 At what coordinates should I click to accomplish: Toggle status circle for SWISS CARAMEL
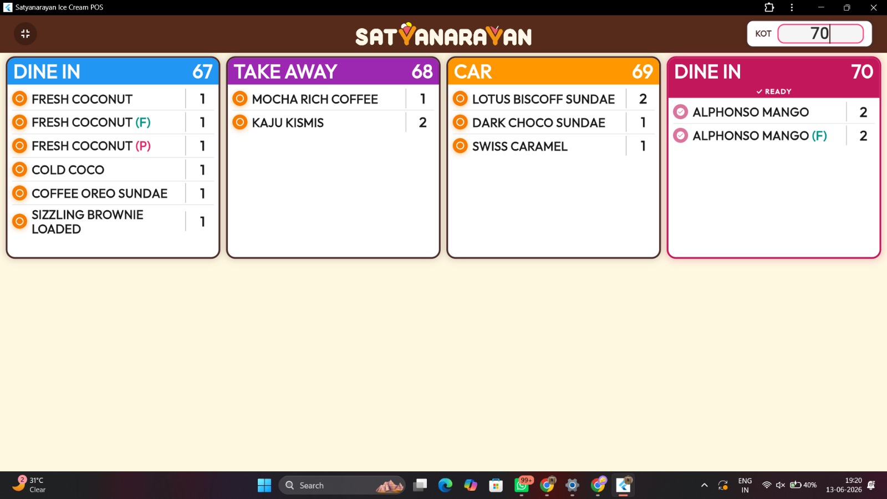460,146
